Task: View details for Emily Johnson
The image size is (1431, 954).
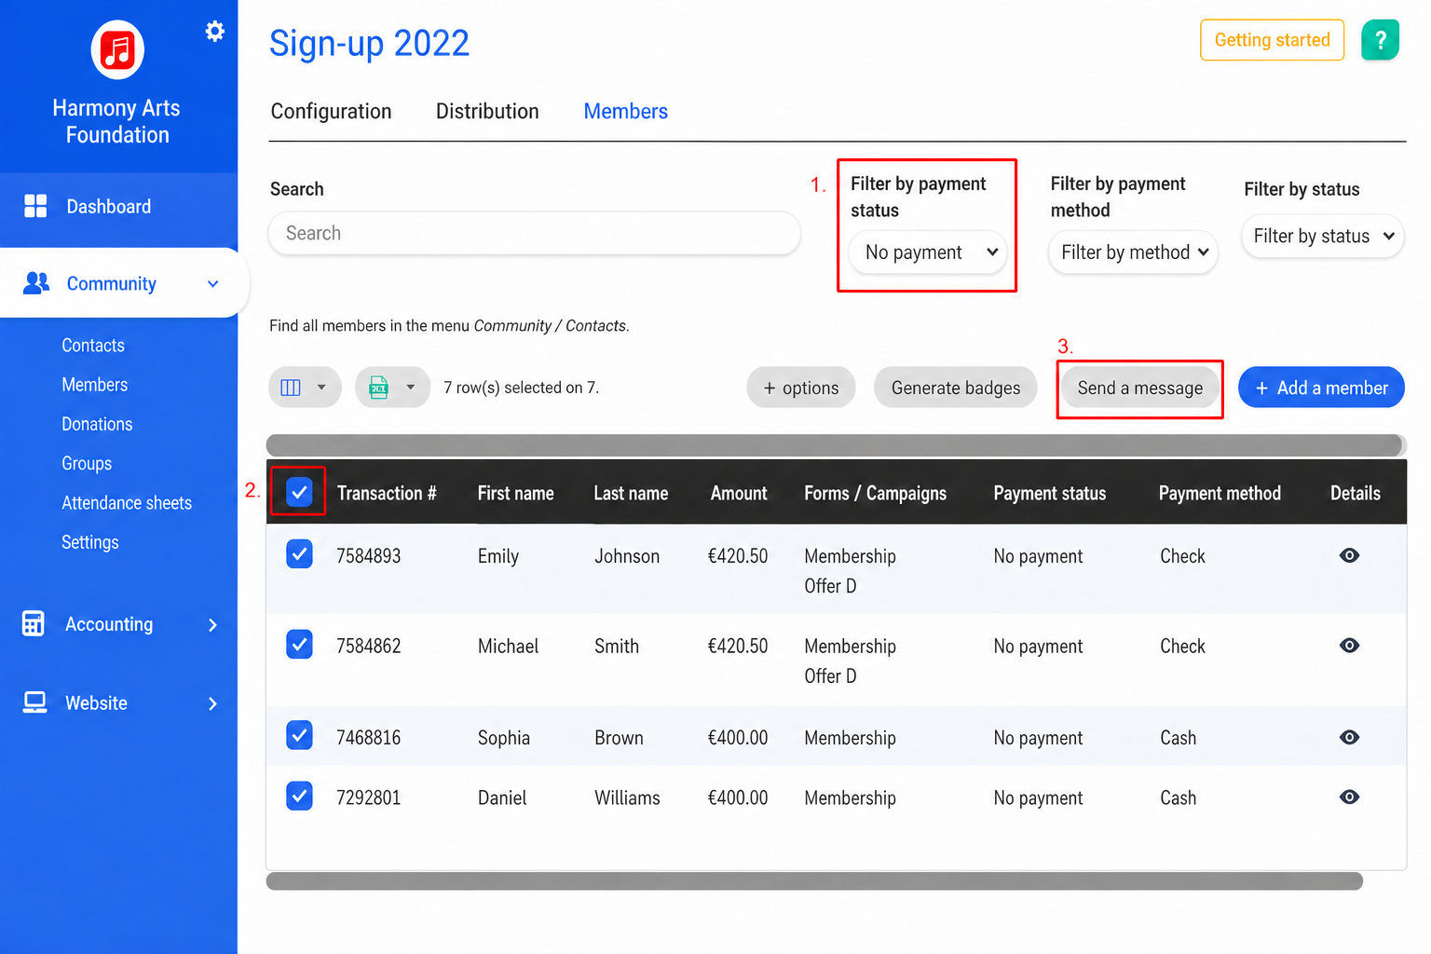Action: click(1349, 555)
